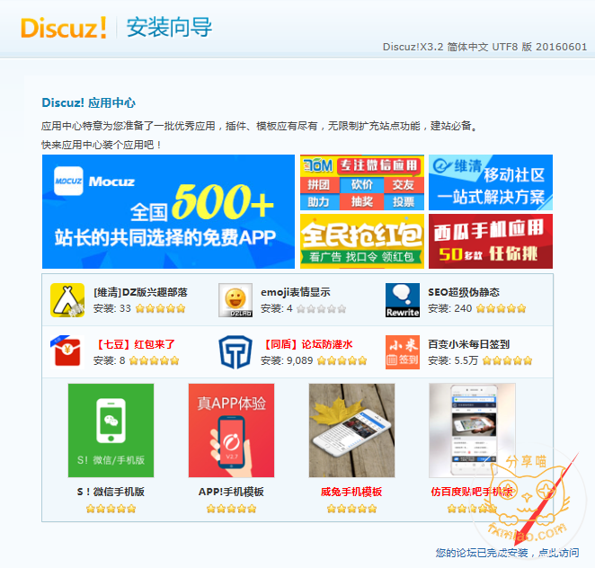The image size is (595, 568).
Task: Click the 安装向导 title text
Action: [169, 27]
